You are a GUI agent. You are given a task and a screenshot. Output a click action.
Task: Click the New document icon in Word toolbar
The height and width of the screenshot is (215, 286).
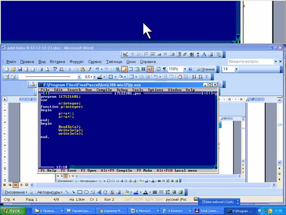point(7,69)
